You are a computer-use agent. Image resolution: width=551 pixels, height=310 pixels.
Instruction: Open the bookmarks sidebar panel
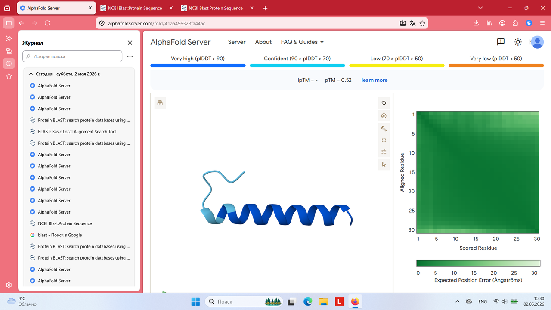(x=9, y=76)
